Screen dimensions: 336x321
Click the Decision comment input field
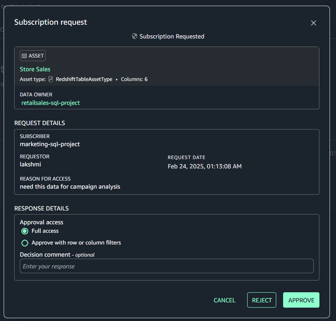point(167,266)
